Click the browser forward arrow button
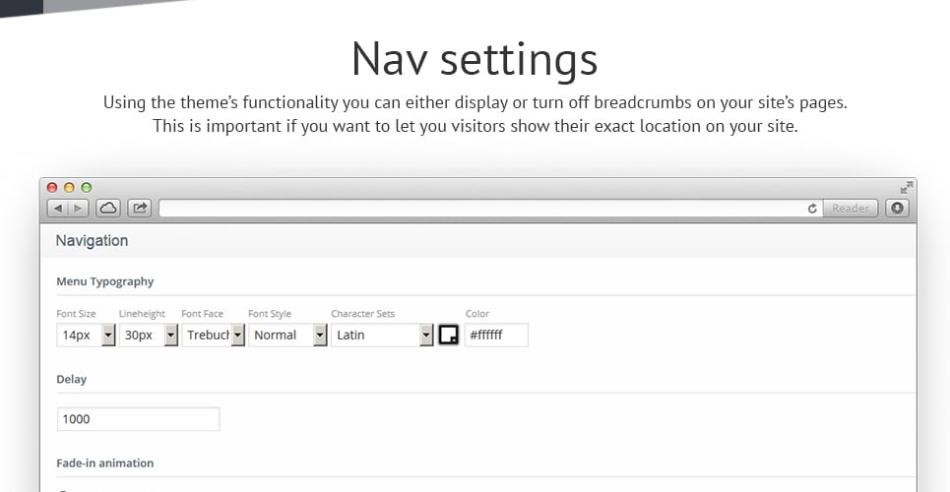Image resolution: width=950 pixels, height=492 pixels. 78,209
